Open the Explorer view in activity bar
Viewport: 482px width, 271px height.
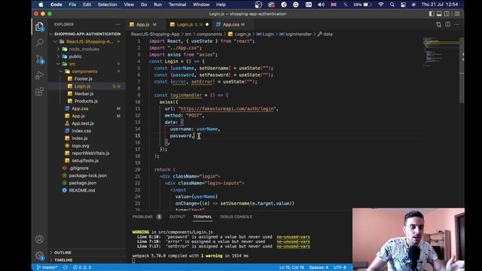click(39, 27)
